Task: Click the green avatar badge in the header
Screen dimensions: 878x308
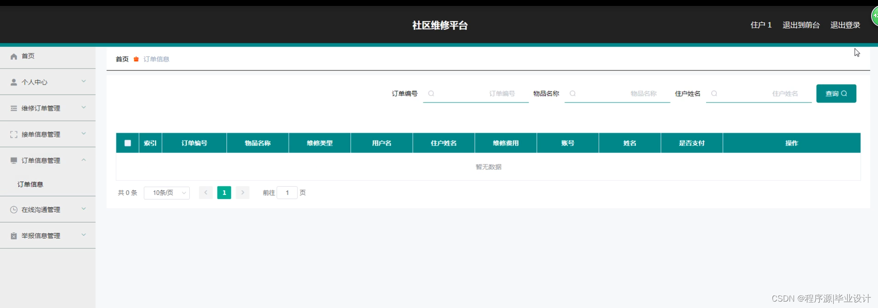Action: (x=874, y=16)
